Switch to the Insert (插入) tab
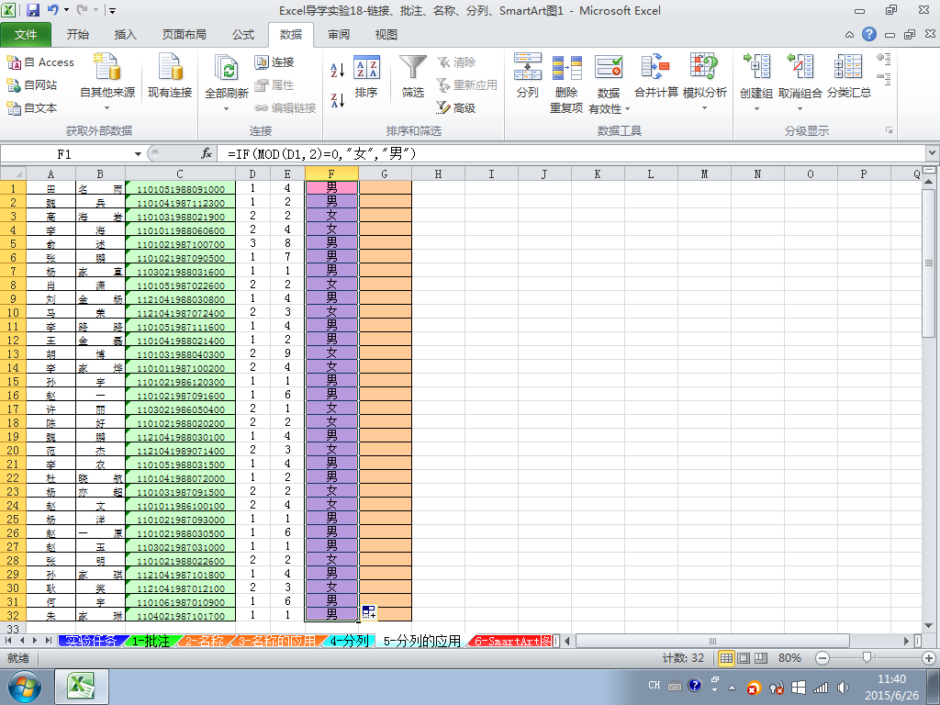 click(125, 35)
